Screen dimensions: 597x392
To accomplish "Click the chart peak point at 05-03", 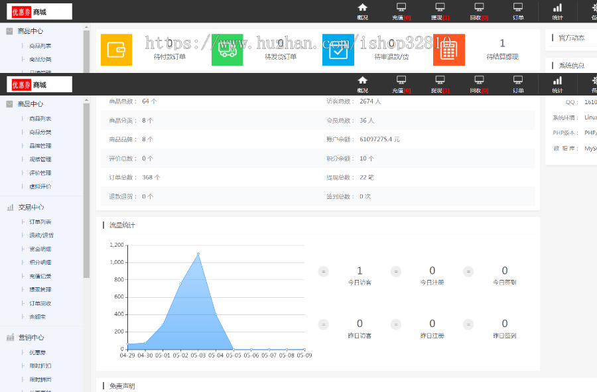I will [198, 254].
